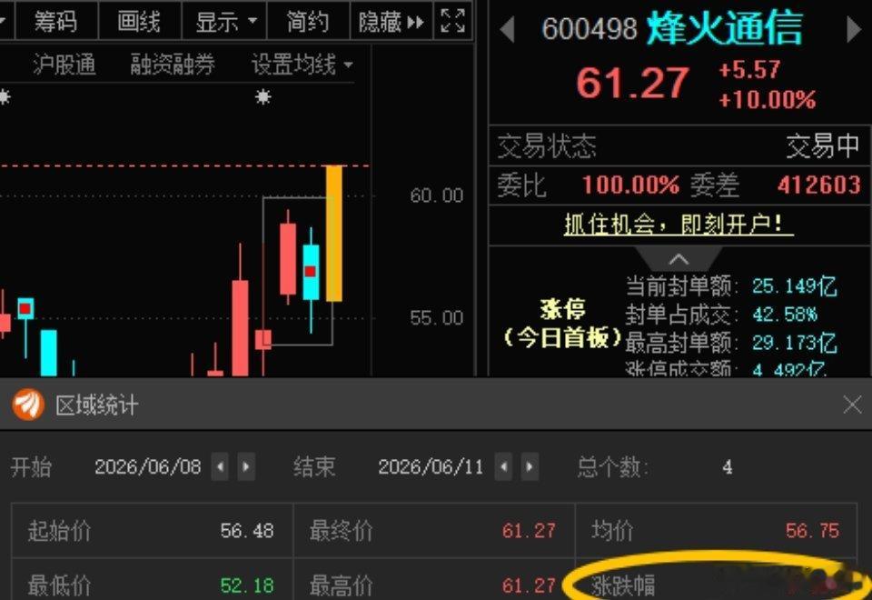Switch to 简约 mode

[308, 22]
